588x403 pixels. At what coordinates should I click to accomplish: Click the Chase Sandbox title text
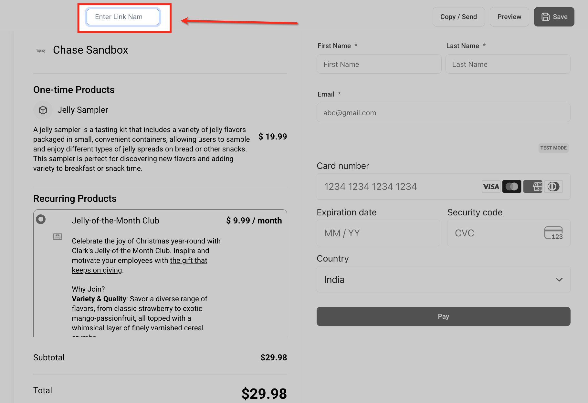pos(90,50)
